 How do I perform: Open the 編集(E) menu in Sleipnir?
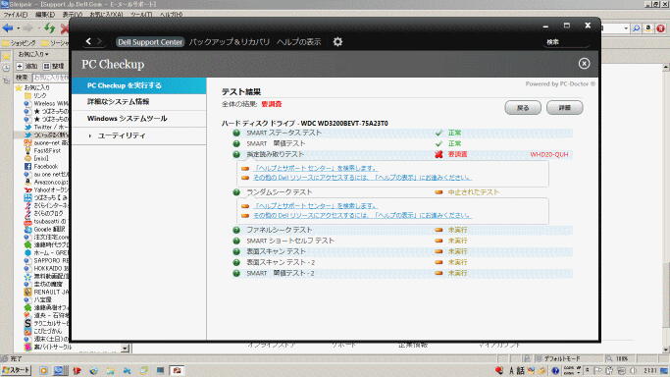pyautogui.click(x=45, y=15)
